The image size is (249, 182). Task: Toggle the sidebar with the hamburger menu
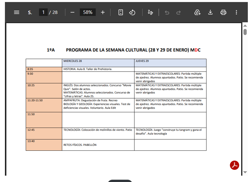(x=16, y=12)
